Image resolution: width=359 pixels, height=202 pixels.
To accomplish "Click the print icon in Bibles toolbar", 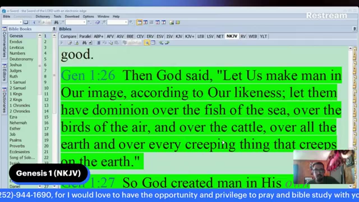I will click(x=70, y=43).
